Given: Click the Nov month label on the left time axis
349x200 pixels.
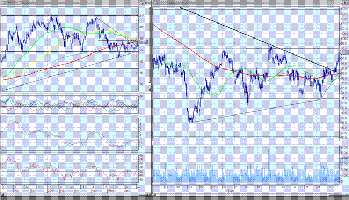Looking at the screenshot, I should pos(17,191).
